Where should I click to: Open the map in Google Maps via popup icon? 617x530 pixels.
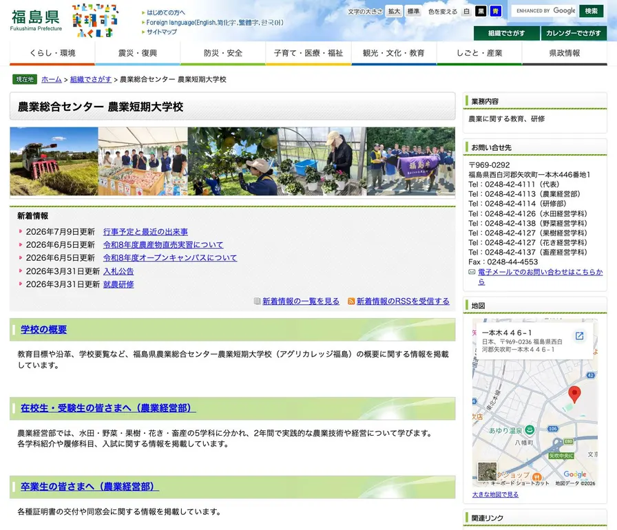click(x=579, y=336)
